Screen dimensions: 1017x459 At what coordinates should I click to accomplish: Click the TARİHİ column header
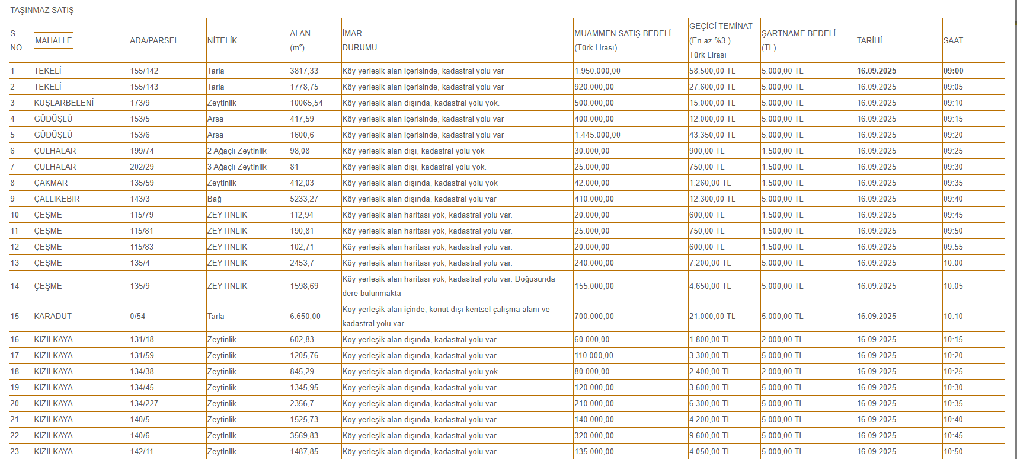pos(869,40)
